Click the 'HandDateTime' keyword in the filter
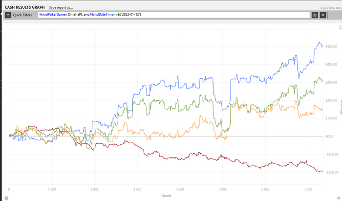This screenshot has width=342, height=201. tap(102, 14)
